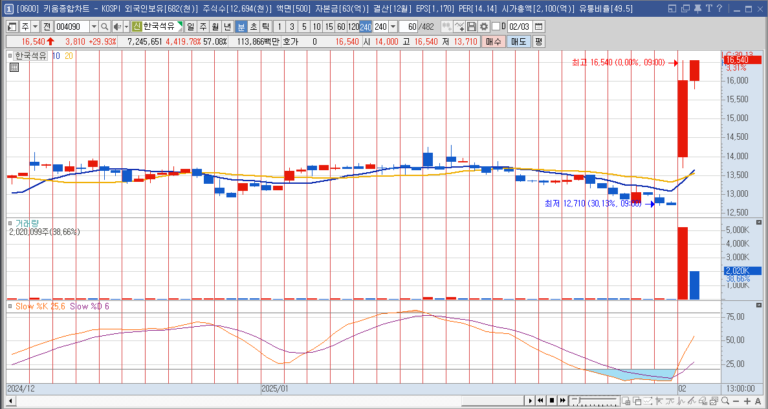Select 틱 tick period tab
This screenshot has height=409, width=768.
click(265, 27)
